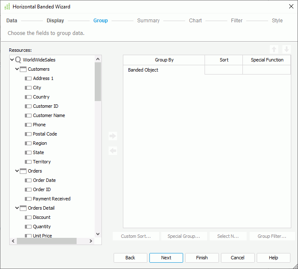The height and width of the screenshot is (269, 298).
Task: Switch to the Summary wizard step
Action: (148, 21)
